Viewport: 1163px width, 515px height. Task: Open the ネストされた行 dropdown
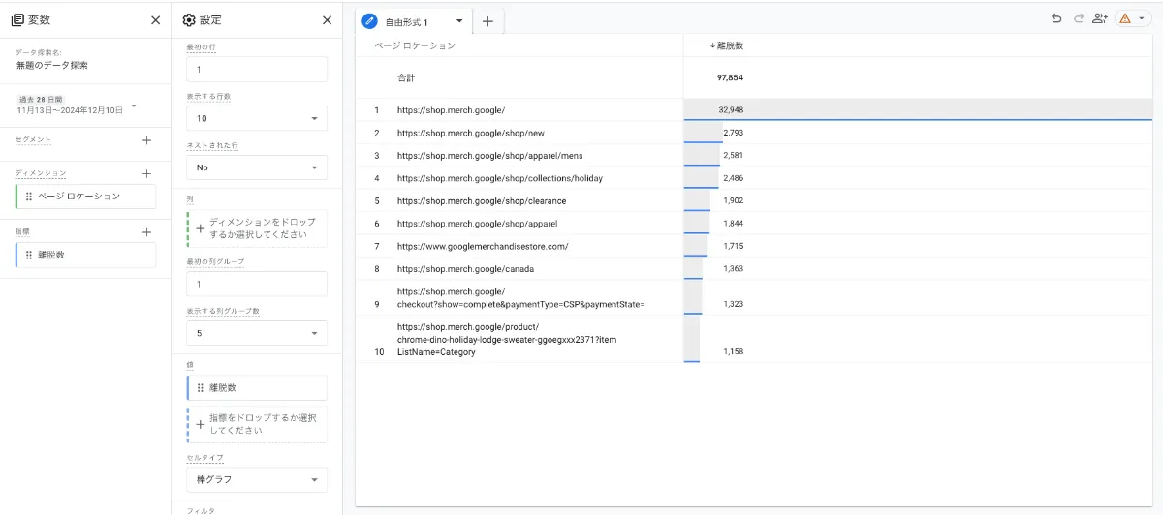pos(257,167)
